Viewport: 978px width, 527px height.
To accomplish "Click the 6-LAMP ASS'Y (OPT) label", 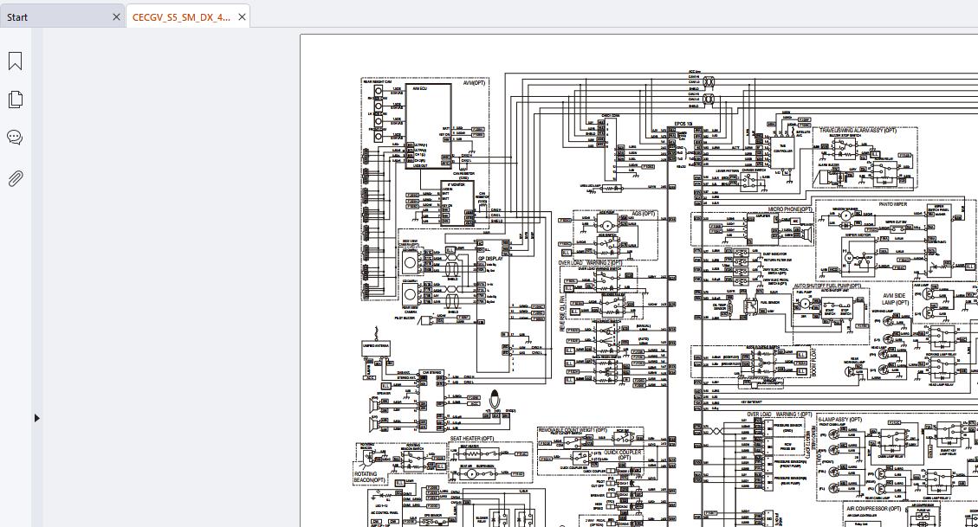I will [839, 420].
